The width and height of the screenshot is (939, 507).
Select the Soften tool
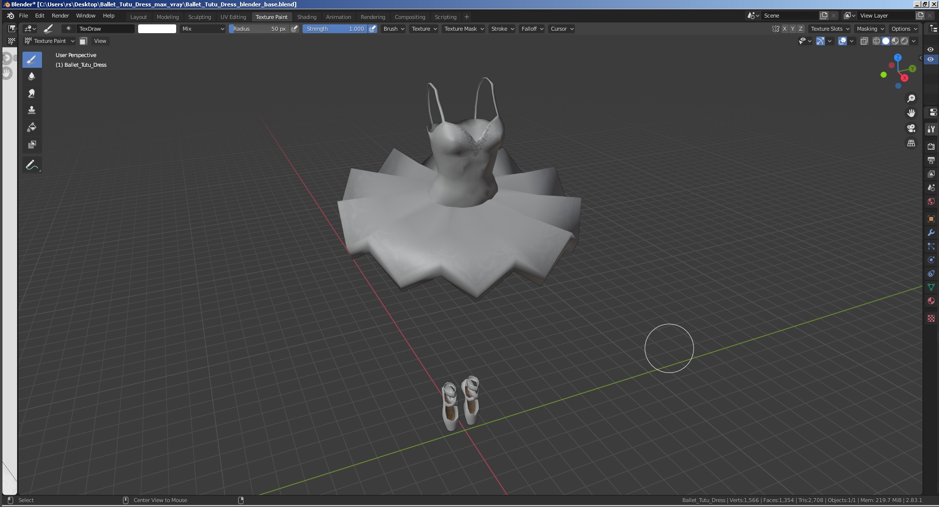(32, 76)
